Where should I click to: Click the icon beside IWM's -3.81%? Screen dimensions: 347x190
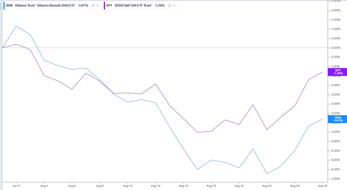(93, 5)
